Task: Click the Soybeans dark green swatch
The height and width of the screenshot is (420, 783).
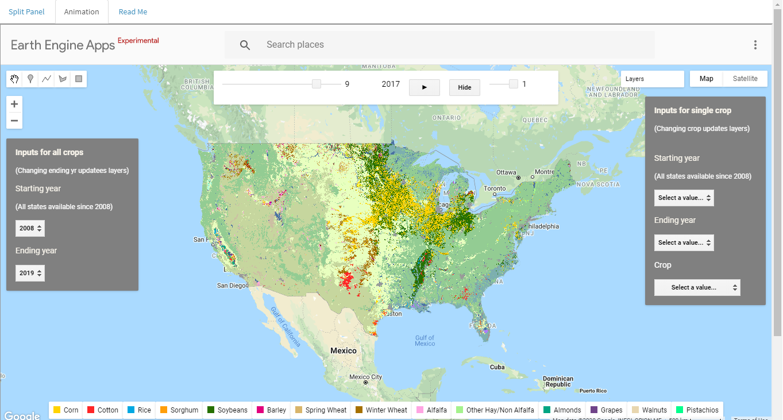Action: click(x=211, y=410)
